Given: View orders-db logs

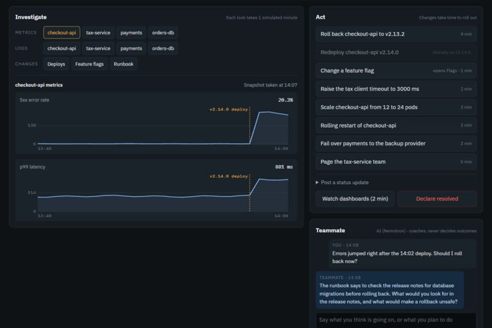Looking at the screenshot, I should coord(163,48).
